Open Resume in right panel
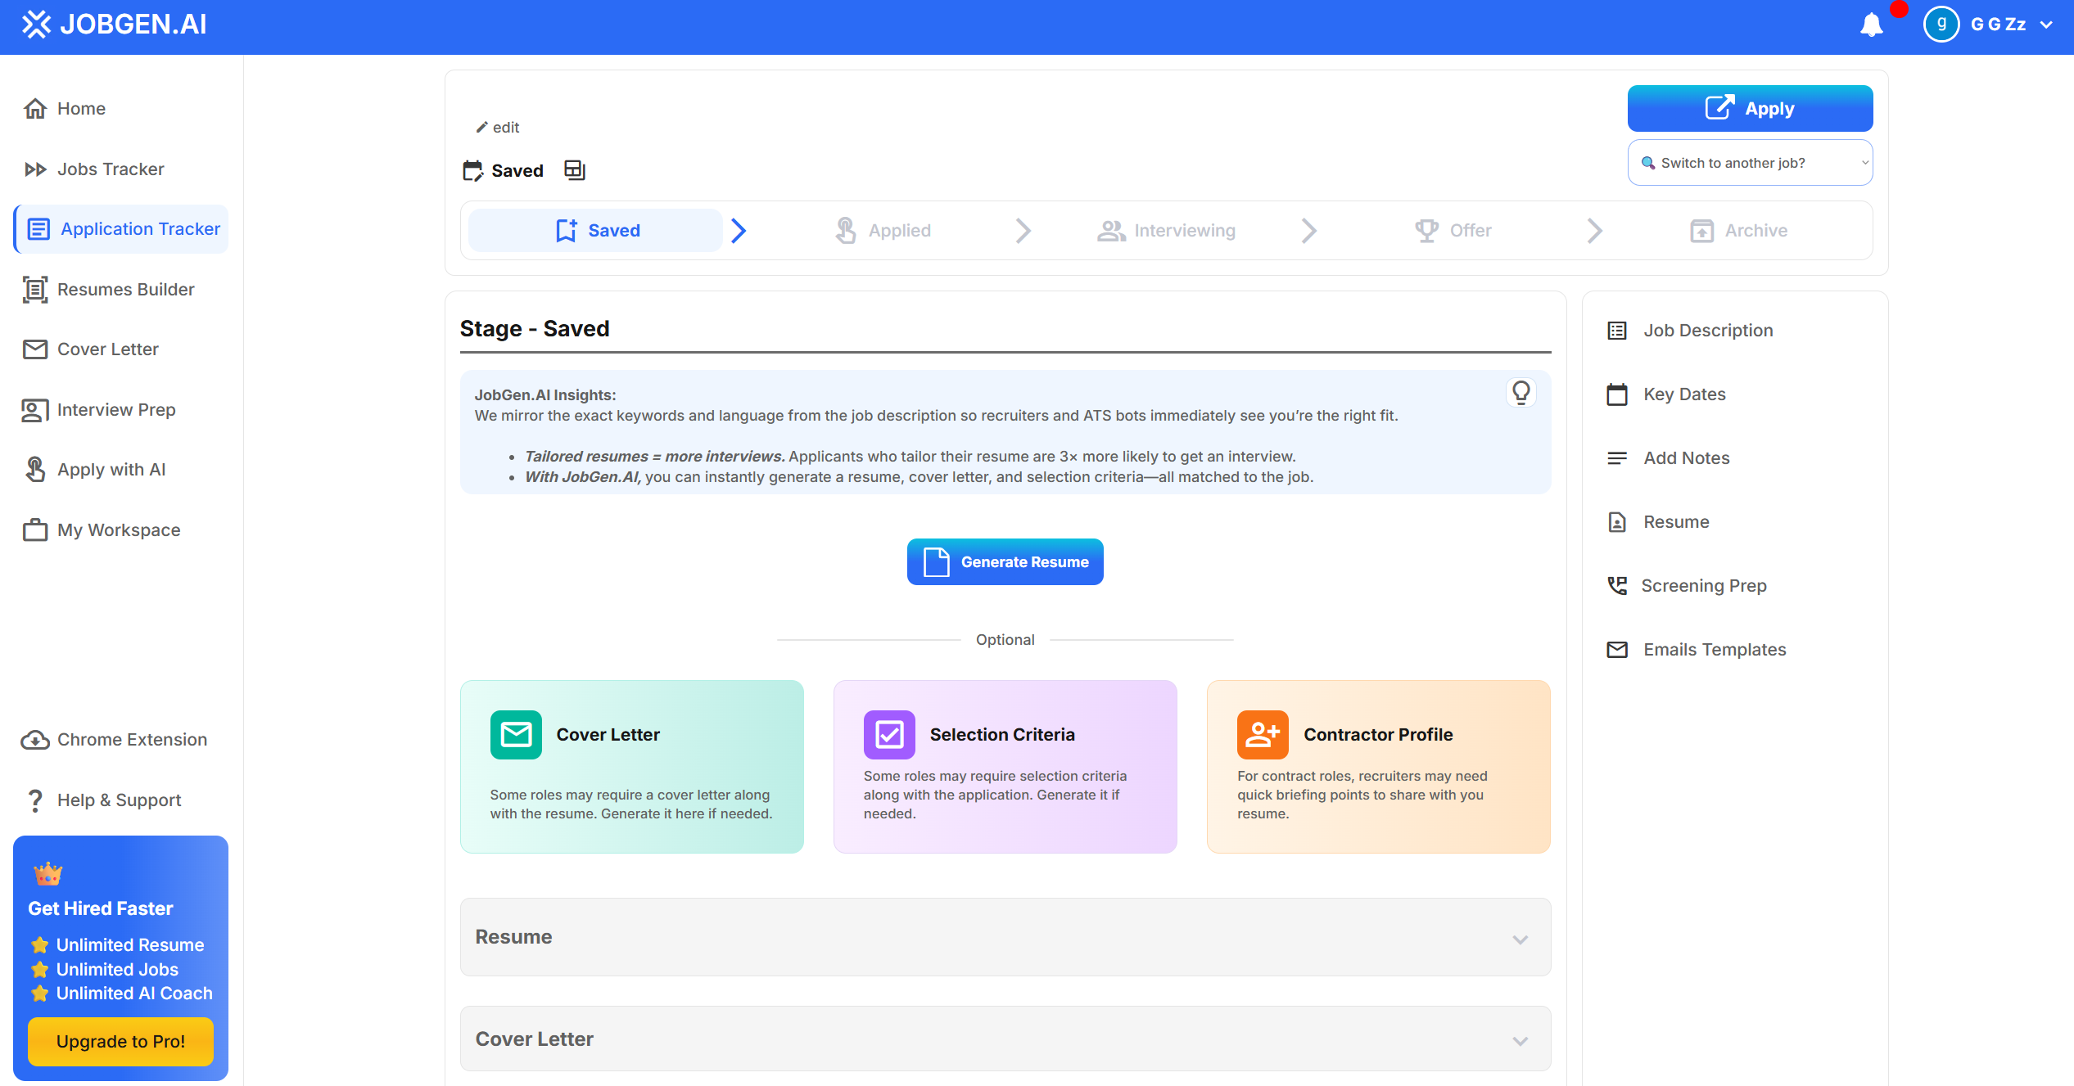The image size is (2074, 1086). (1659, 522)
